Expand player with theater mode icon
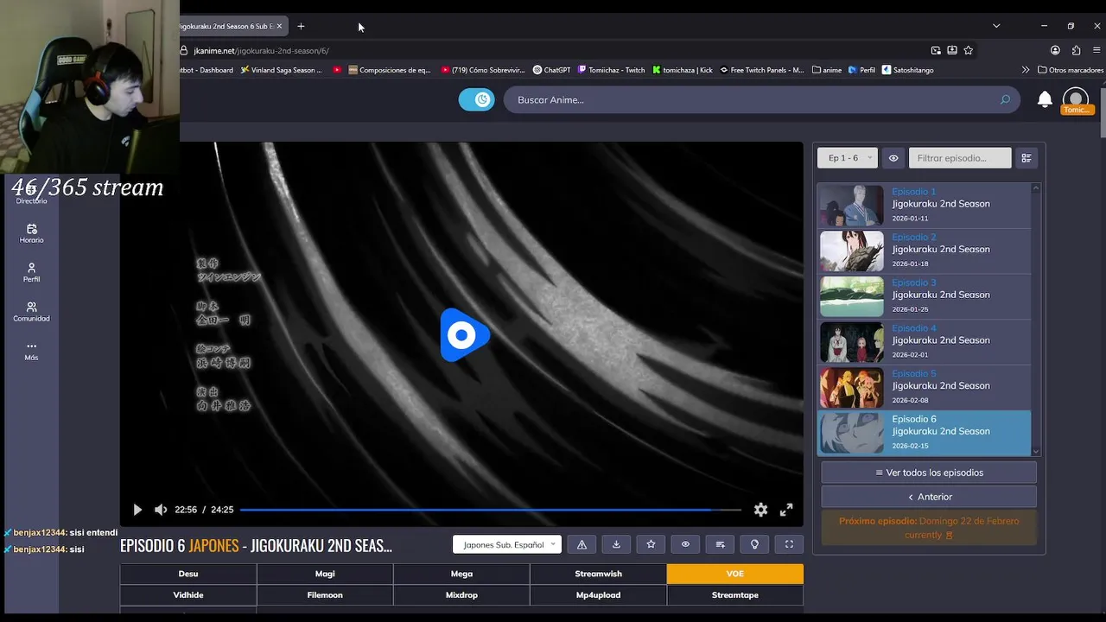 click(x=789, y=544)
